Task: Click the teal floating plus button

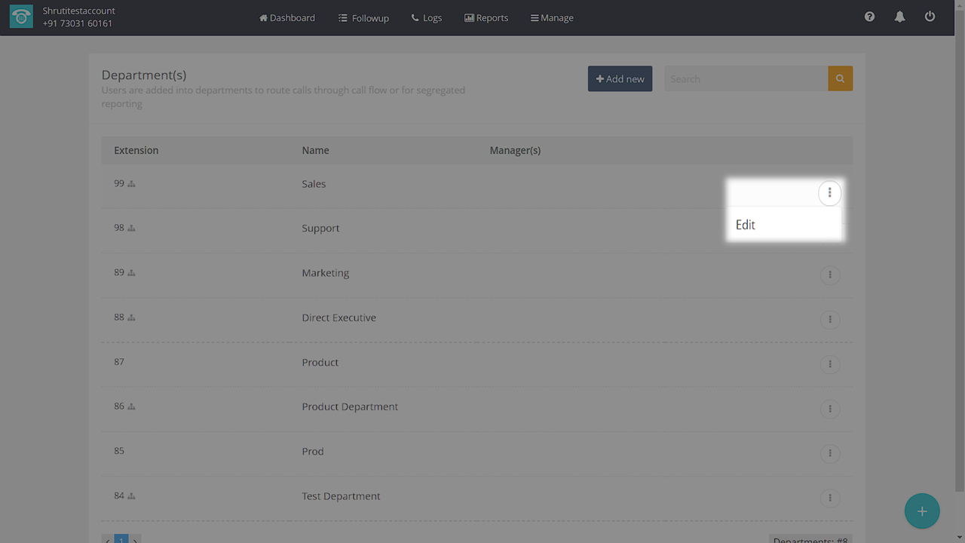Action: coord(921,511)
